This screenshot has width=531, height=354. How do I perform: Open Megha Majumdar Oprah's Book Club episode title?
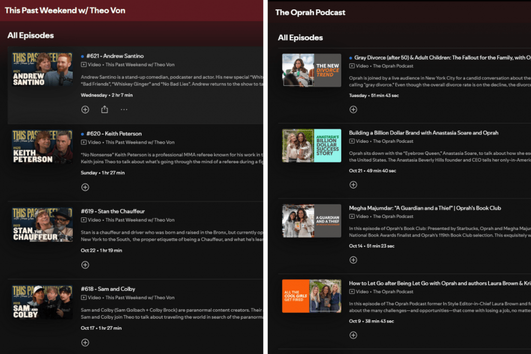425,208
